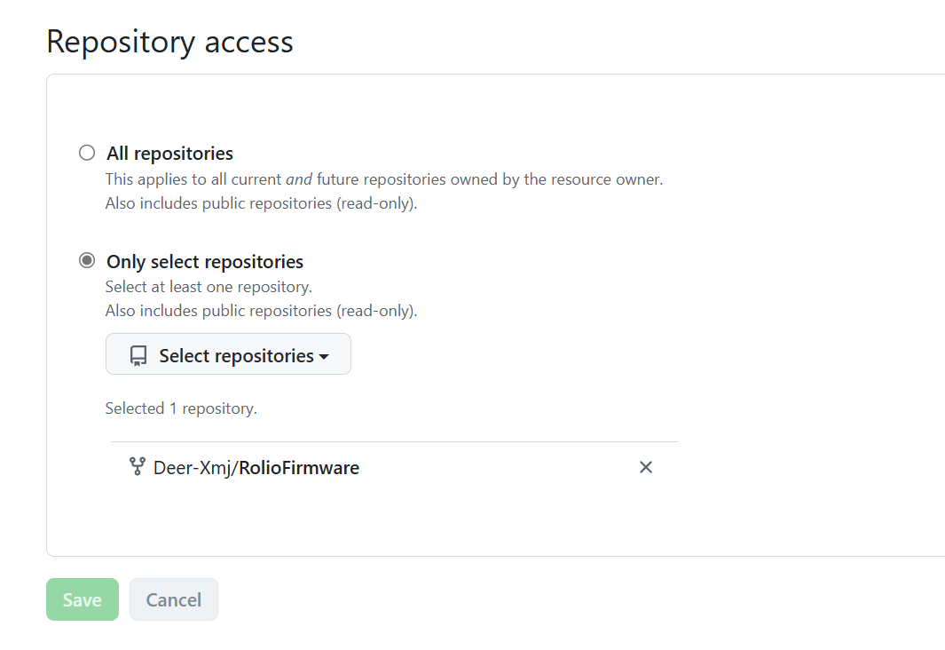
Task: Click the All repositories label text
Action: point(170,153)
